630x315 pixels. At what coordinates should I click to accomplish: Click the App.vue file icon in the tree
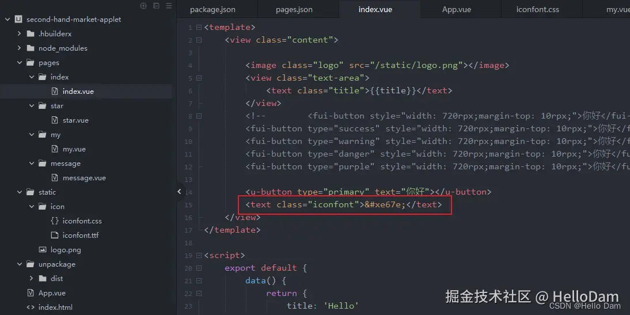coord(31,293)
